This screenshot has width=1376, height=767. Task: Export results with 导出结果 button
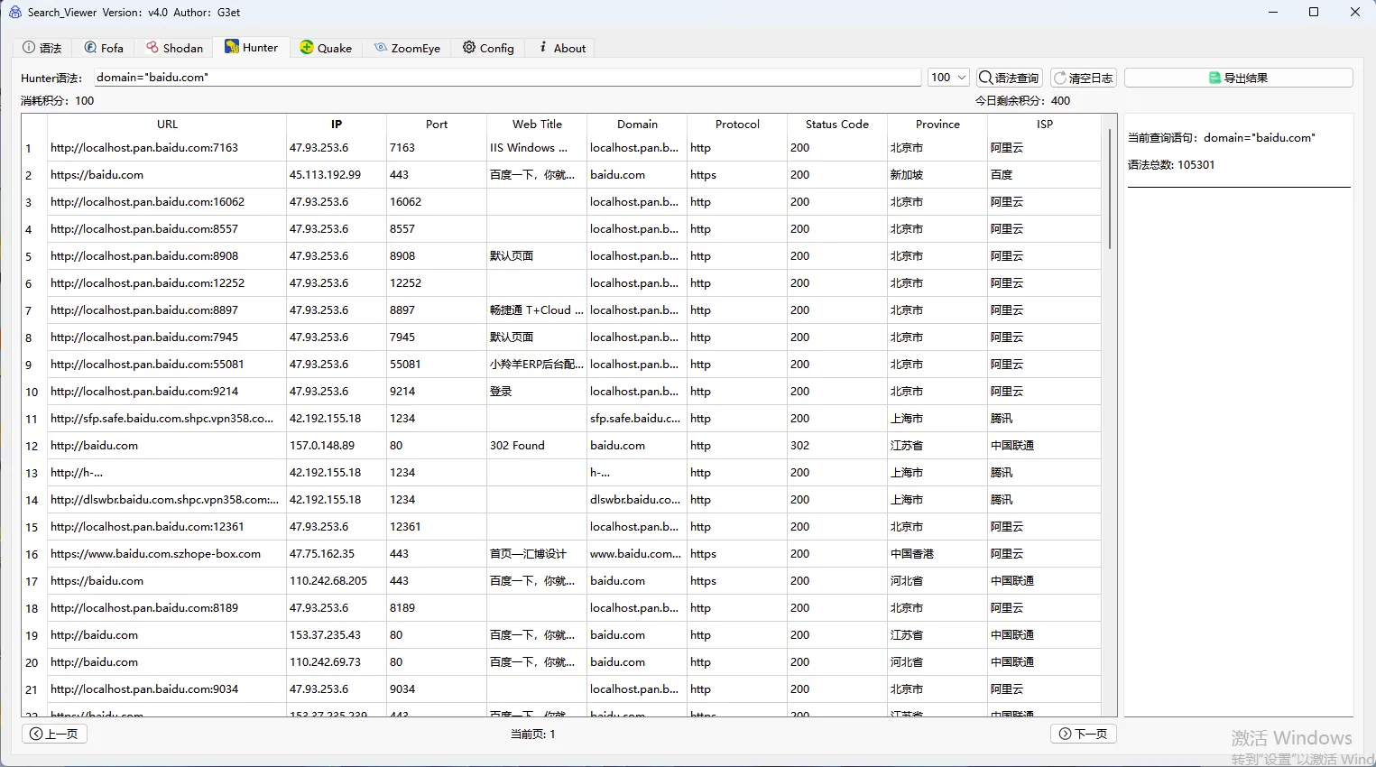(x=1239, y=78)
